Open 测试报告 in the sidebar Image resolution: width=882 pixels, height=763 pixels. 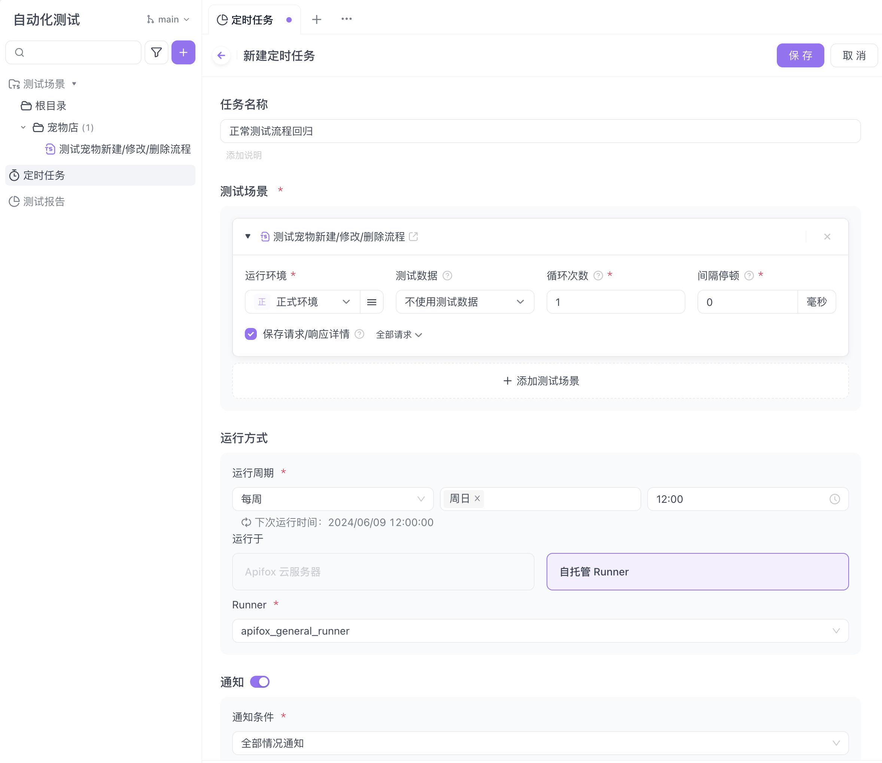coord(44,201)
